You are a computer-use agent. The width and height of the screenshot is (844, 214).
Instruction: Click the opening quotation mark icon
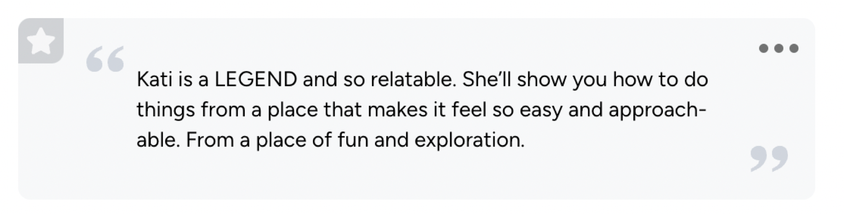105,60
